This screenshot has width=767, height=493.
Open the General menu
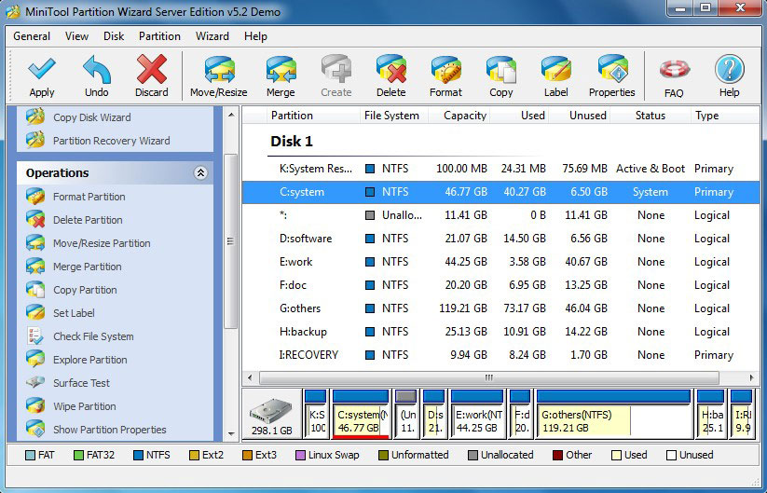(x=32, y=36)
